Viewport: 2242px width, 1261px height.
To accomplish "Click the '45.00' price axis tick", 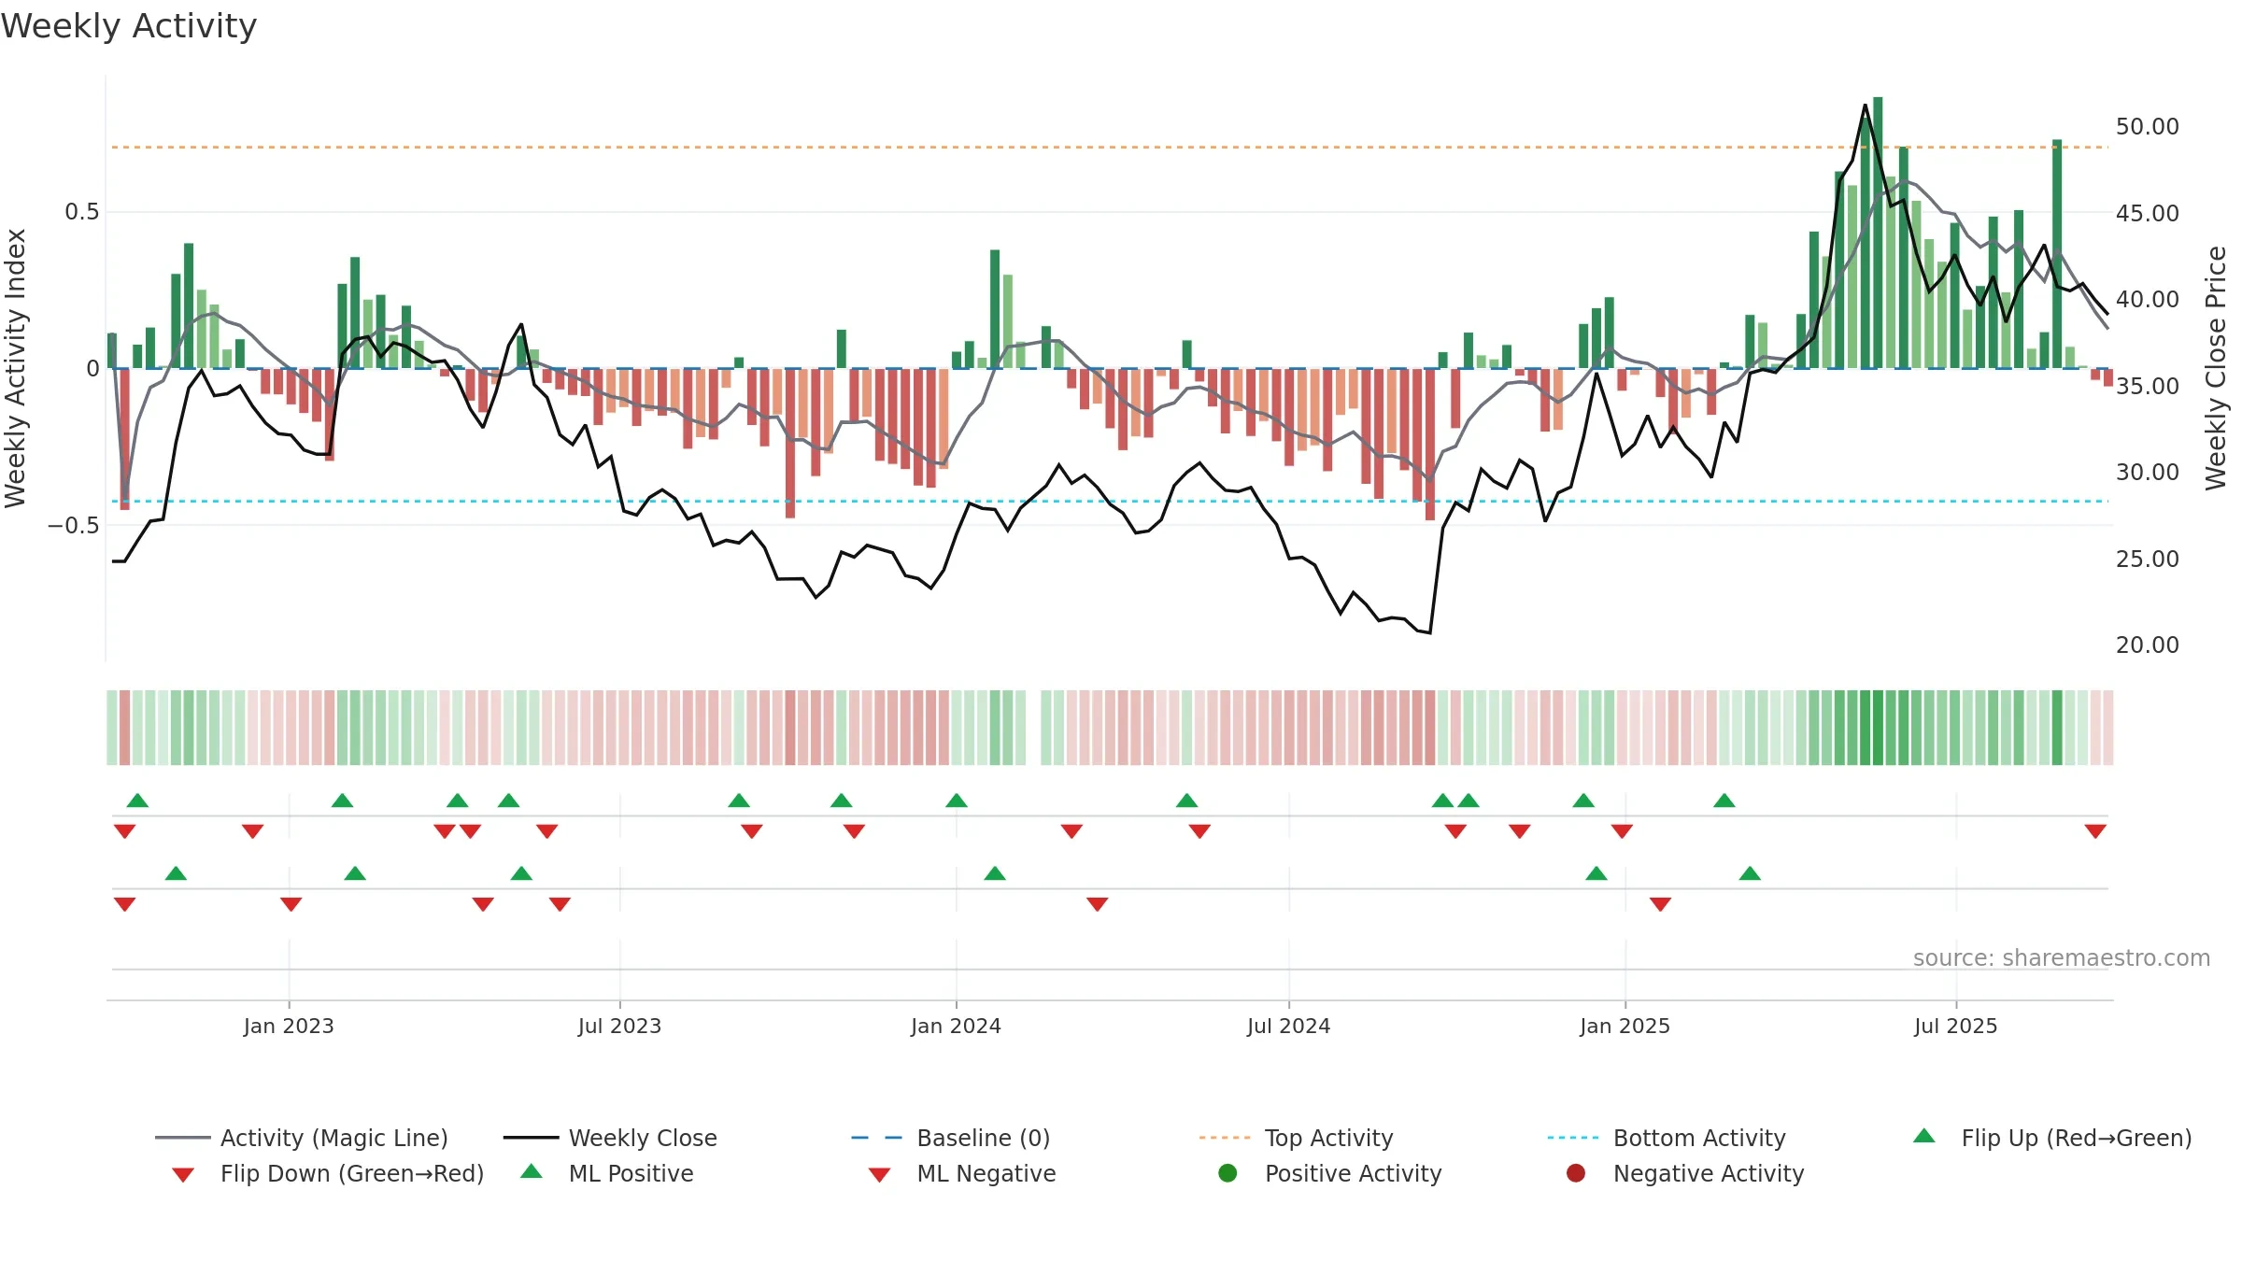I will tap(2147, 213).
